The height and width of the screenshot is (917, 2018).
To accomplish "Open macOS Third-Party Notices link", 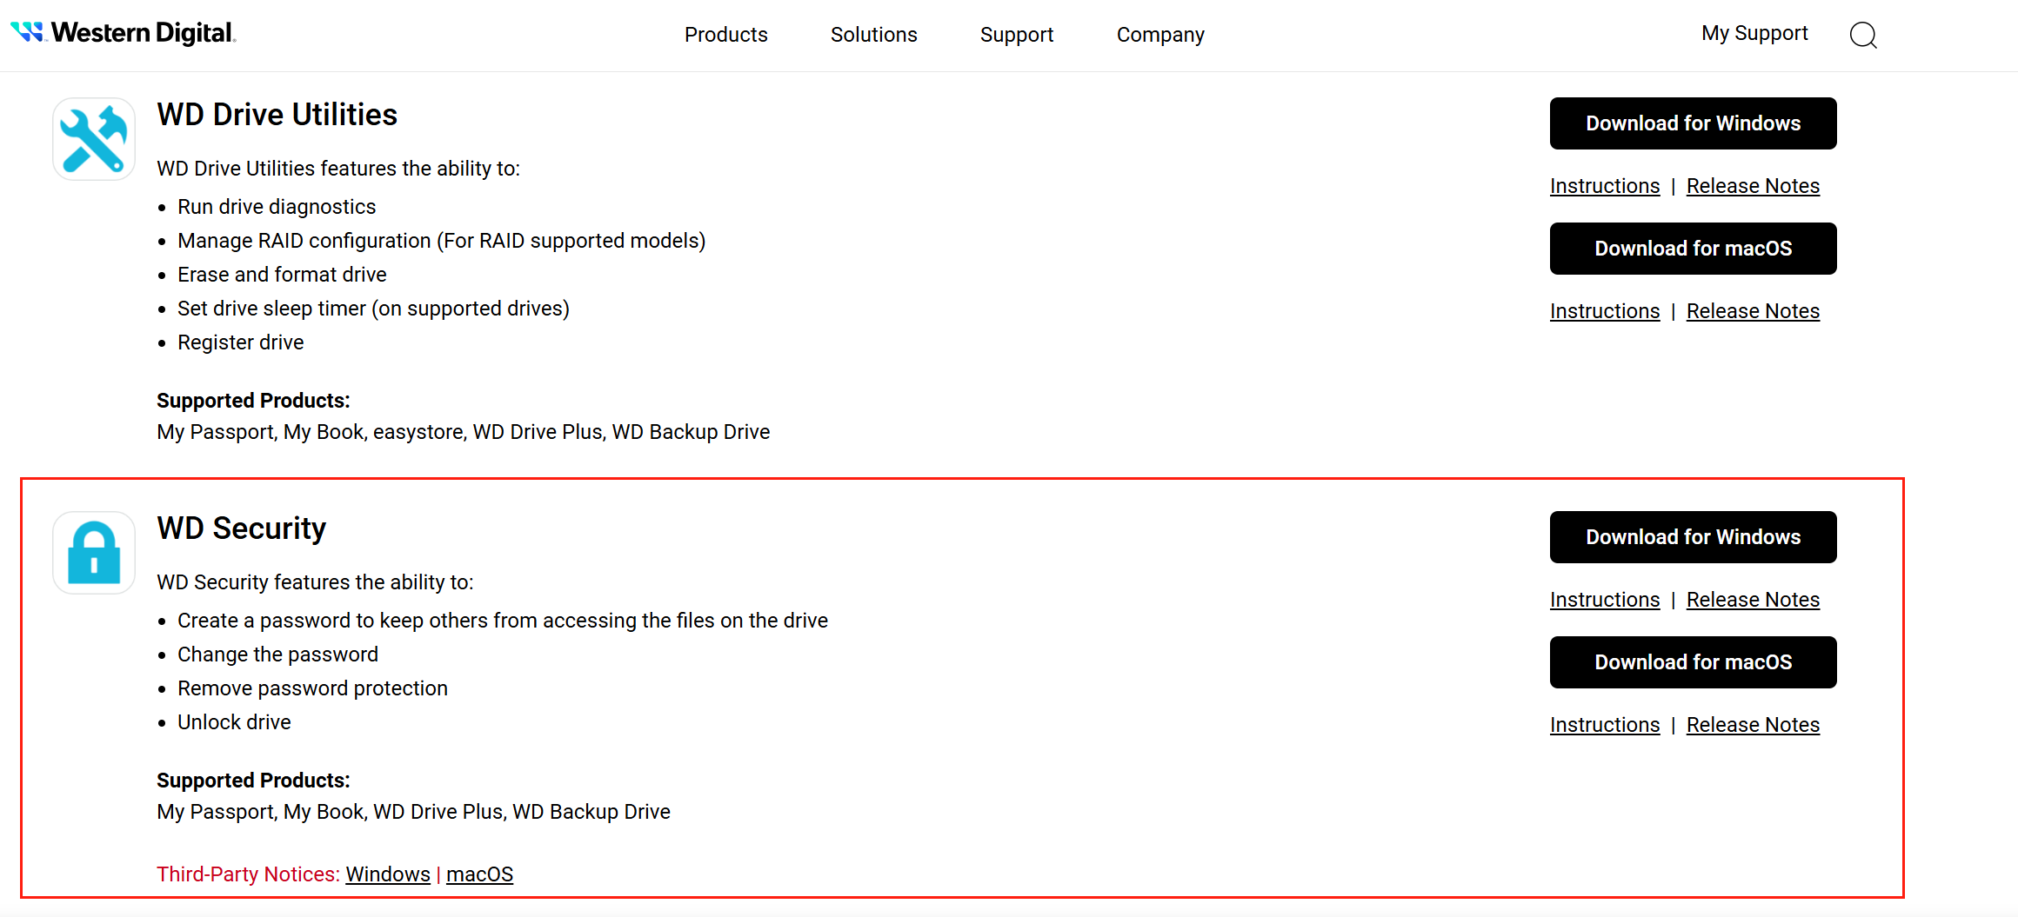I will [479, 874].
